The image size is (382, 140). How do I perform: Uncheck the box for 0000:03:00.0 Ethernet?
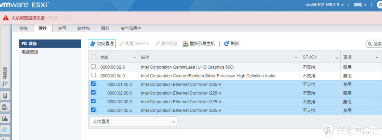[x=93, y=101]
